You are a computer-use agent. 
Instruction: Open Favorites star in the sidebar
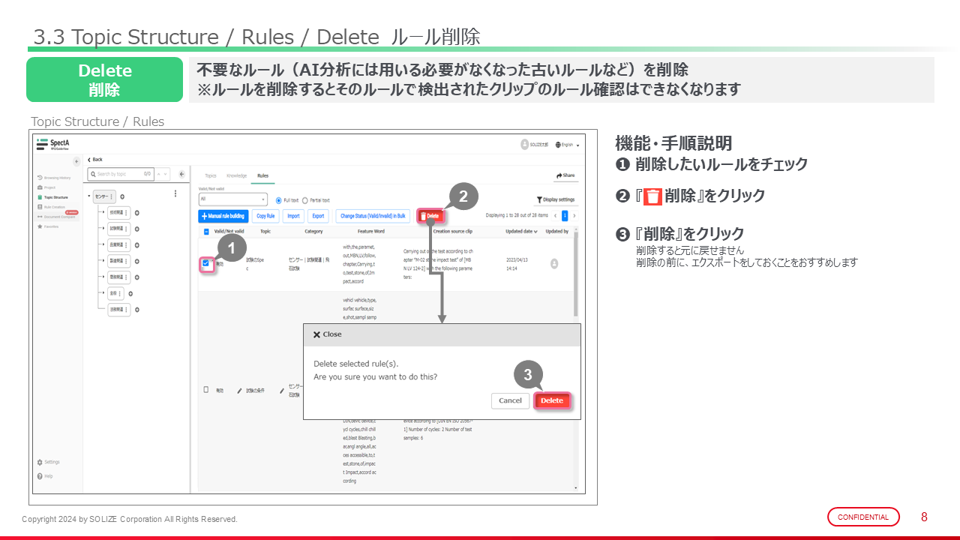click(x=49, y=226)
